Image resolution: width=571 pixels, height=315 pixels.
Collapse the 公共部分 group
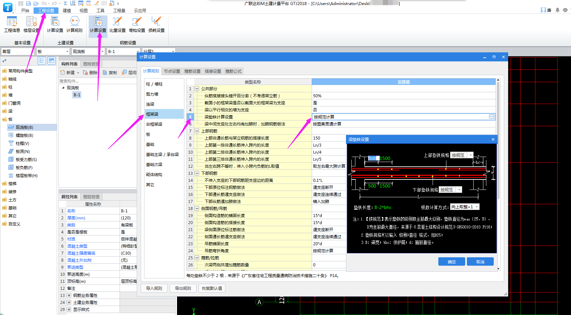click(x=197, y=89)
